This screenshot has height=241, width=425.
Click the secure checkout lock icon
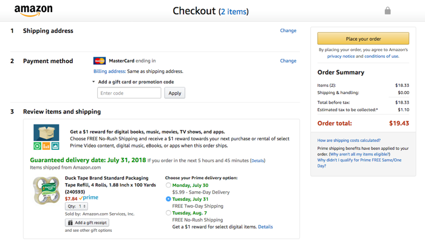click(387, 11)
